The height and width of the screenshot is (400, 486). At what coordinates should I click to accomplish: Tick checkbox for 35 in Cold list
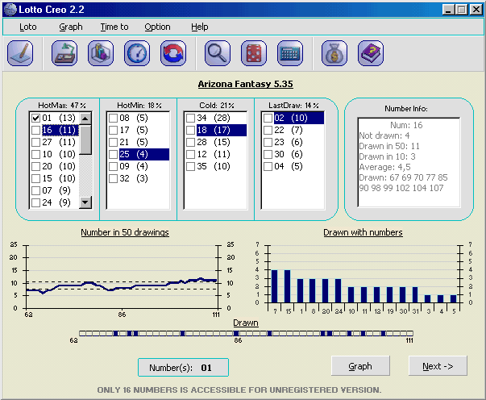tap(191, 166)
